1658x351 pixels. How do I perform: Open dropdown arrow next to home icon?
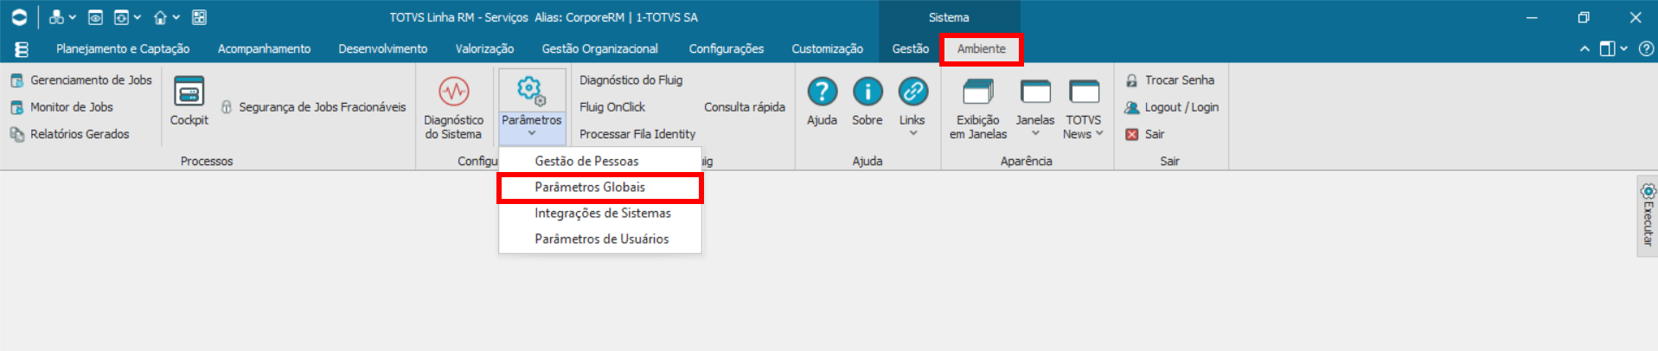tap(176, 17)
